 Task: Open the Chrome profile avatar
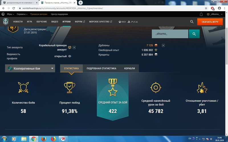[219, 8]
